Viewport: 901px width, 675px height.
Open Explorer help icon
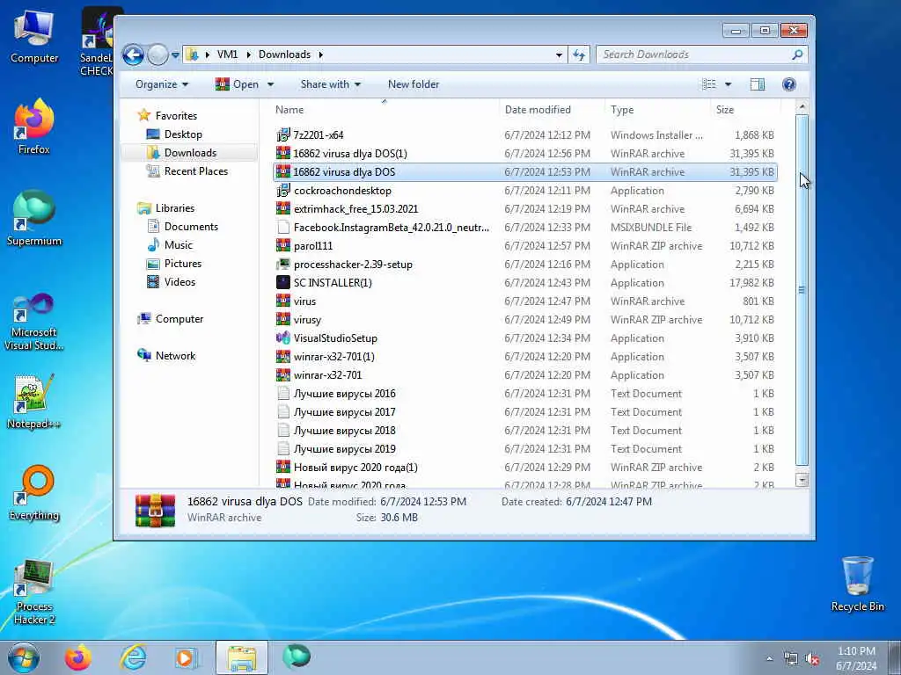pos(789,84)
